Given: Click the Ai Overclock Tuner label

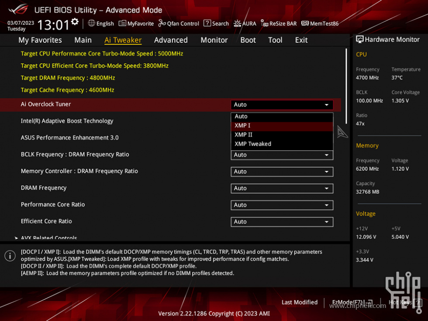Looking at the screenshot, I should tap(46, 104).
